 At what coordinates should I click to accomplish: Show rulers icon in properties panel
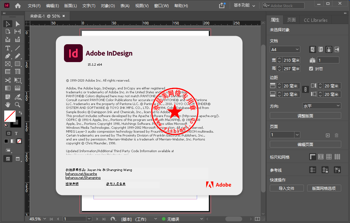point(313,157)
